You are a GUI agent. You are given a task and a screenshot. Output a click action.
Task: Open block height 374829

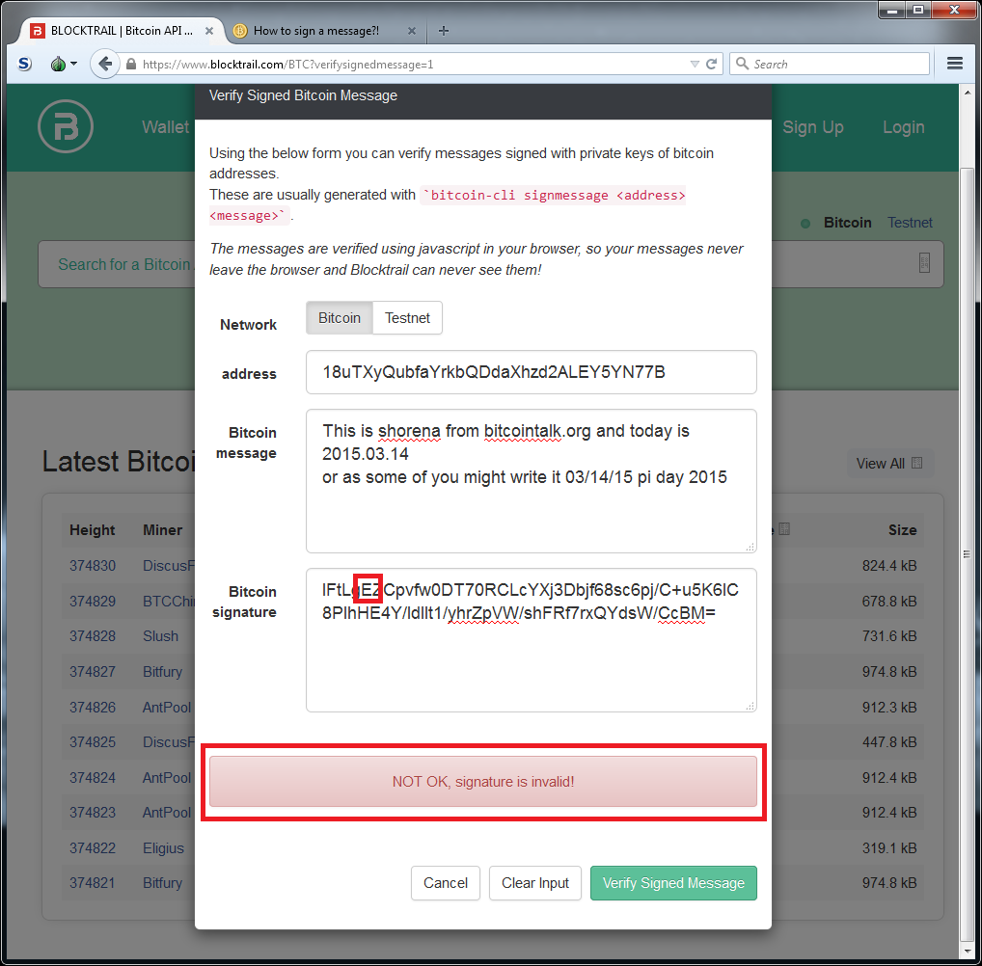(x=93, y=601)
